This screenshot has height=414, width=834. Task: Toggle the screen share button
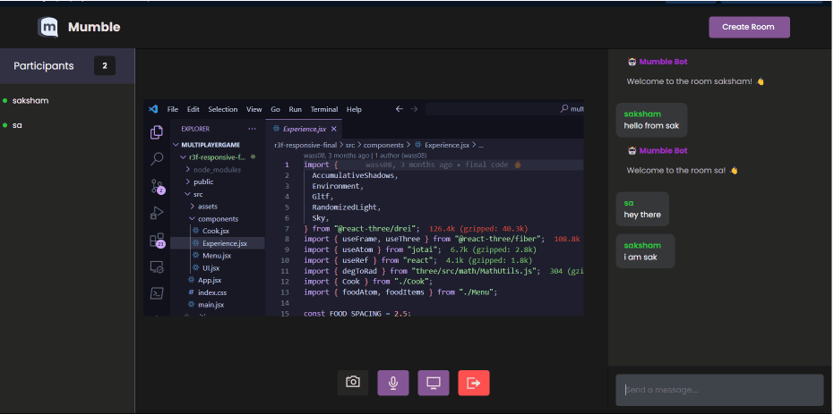(x=434, y=383)
